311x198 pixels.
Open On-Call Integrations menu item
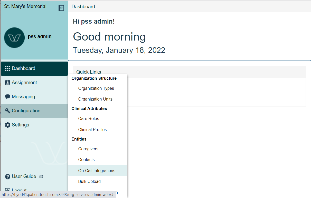(x=97, y=171)
